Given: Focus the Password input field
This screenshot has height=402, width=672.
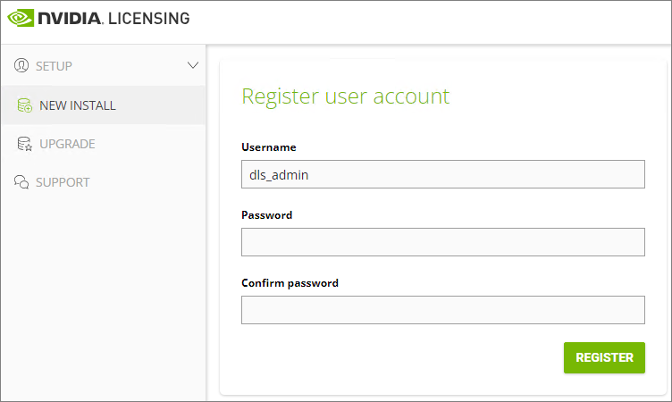Looking at the screenshot, I should (442, 242).
